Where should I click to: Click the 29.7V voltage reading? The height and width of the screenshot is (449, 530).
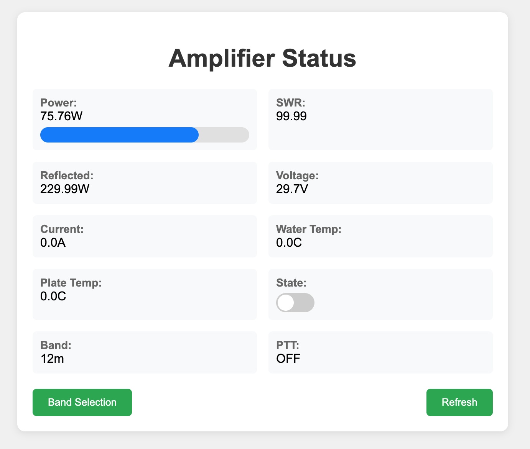point(292,189)
